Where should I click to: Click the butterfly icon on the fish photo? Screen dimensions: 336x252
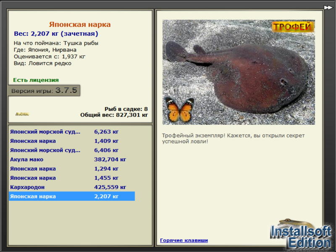tap(180, 110)
